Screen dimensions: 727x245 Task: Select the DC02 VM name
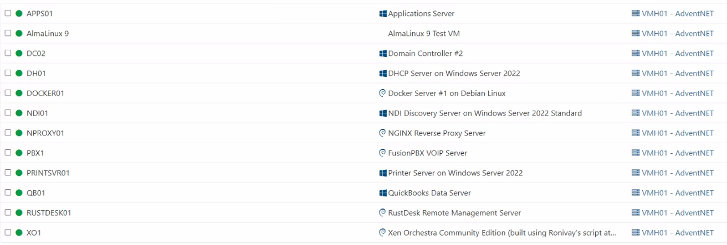coord(37,53)
